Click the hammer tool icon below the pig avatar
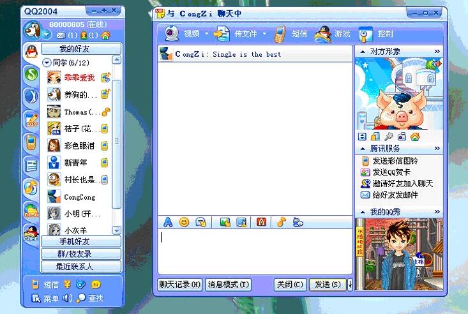Viewport: 468px width, 314px height. [x=388, y=137]
